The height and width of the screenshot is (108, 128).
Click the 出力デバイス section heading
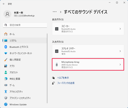tap(58, 19)
